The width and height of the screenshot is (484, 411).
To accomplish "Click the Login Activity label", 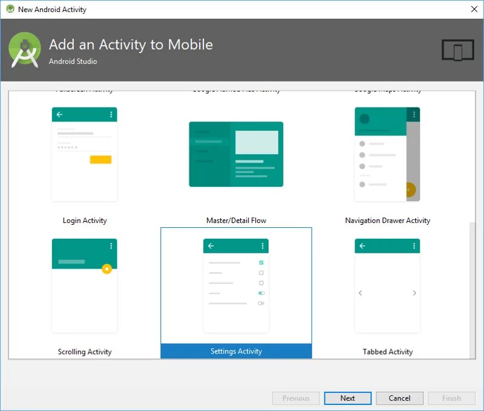I will tap(85, 221).
